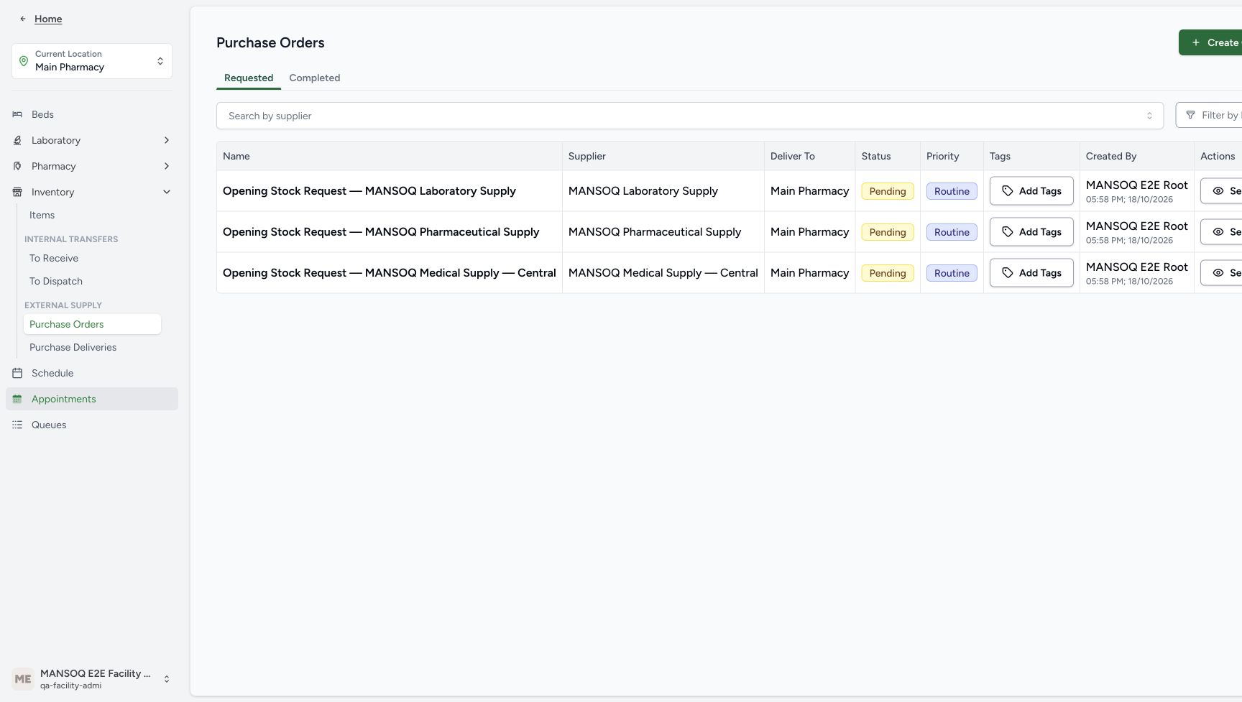The width and height of the screenshot is (1242, 702).
Task: Click the Inventory store icon
Action: pyautogui.click(x=17, y=192)
